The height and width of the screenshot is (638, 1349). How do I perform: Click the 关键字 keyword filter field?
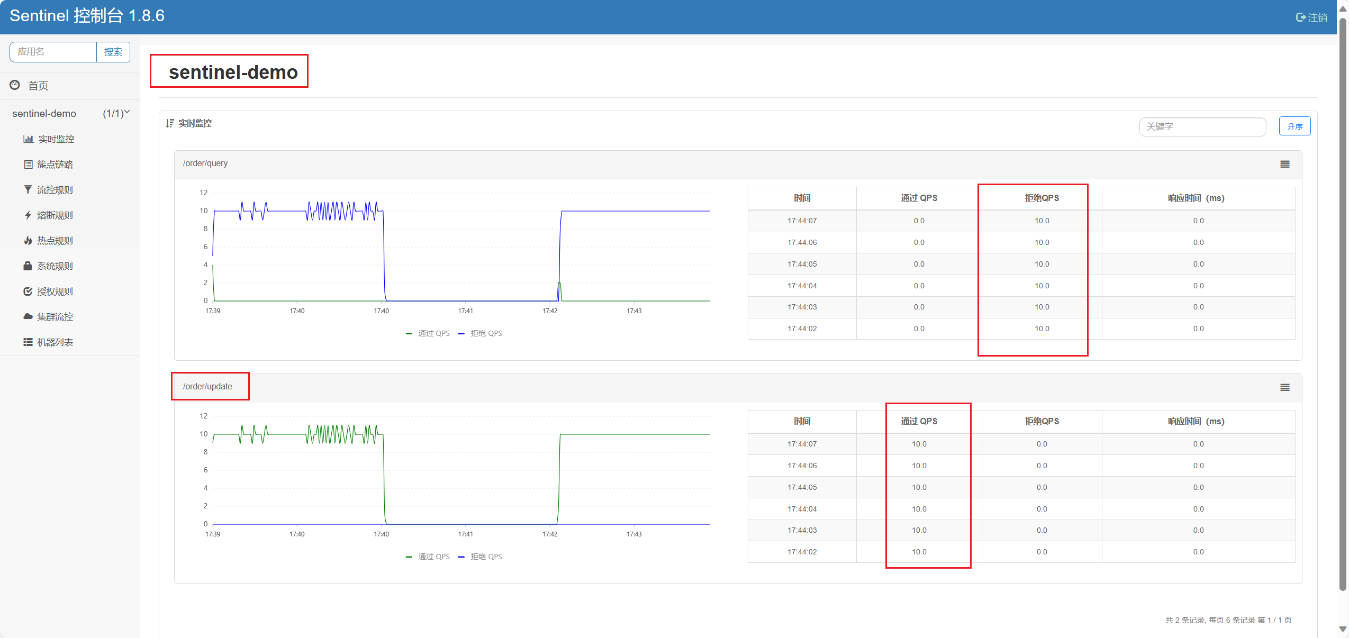(1202, 126)
